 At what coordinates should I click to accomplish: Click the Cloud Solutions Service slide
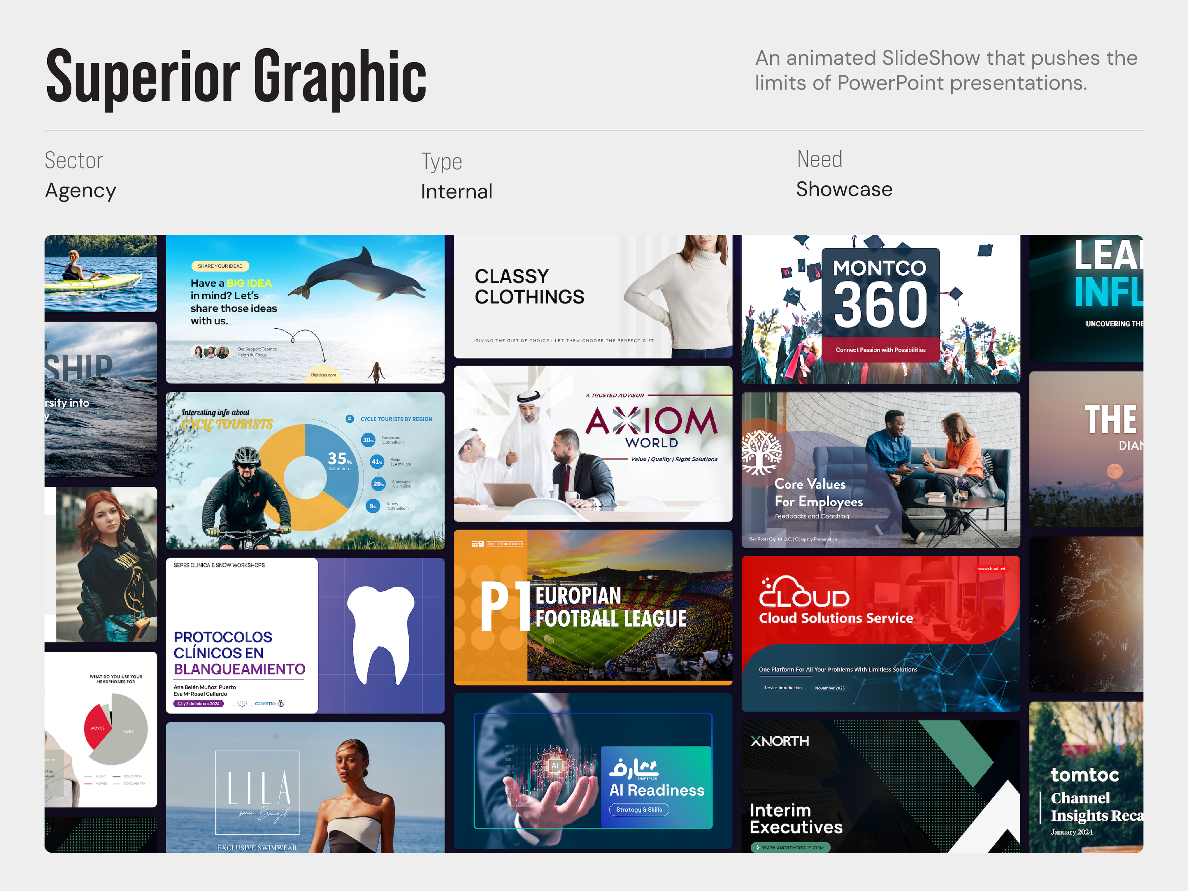881,634
